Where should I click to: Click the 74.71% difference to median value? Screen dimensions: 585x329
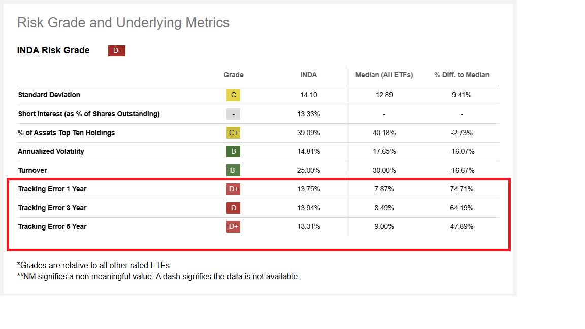462,189
